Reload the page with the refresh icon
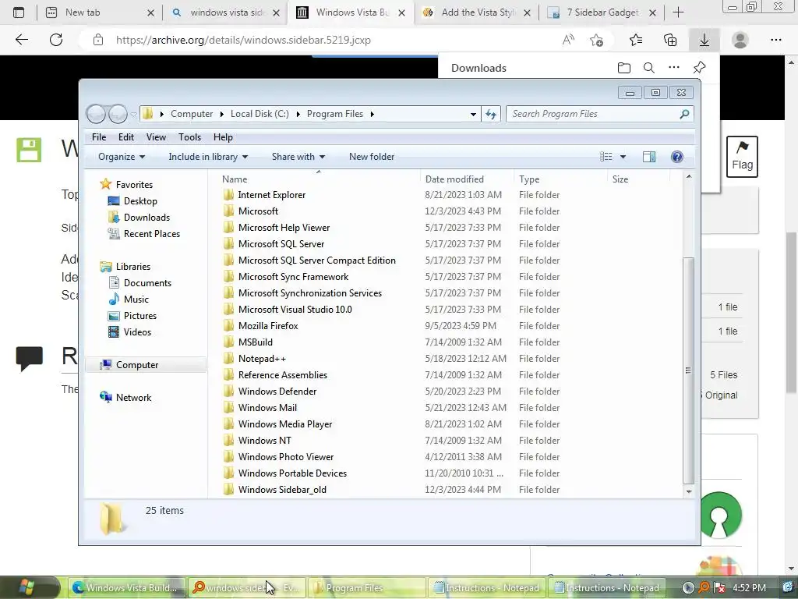Viewport: 798px width, 599px height. [56, 40]
